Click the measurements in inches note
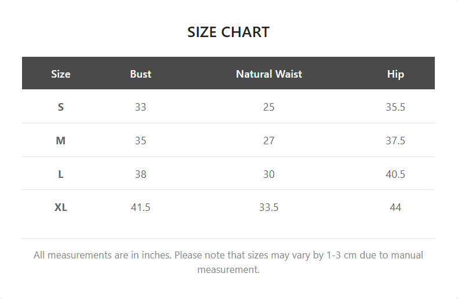Screen dimensions: 458x299 228,262
